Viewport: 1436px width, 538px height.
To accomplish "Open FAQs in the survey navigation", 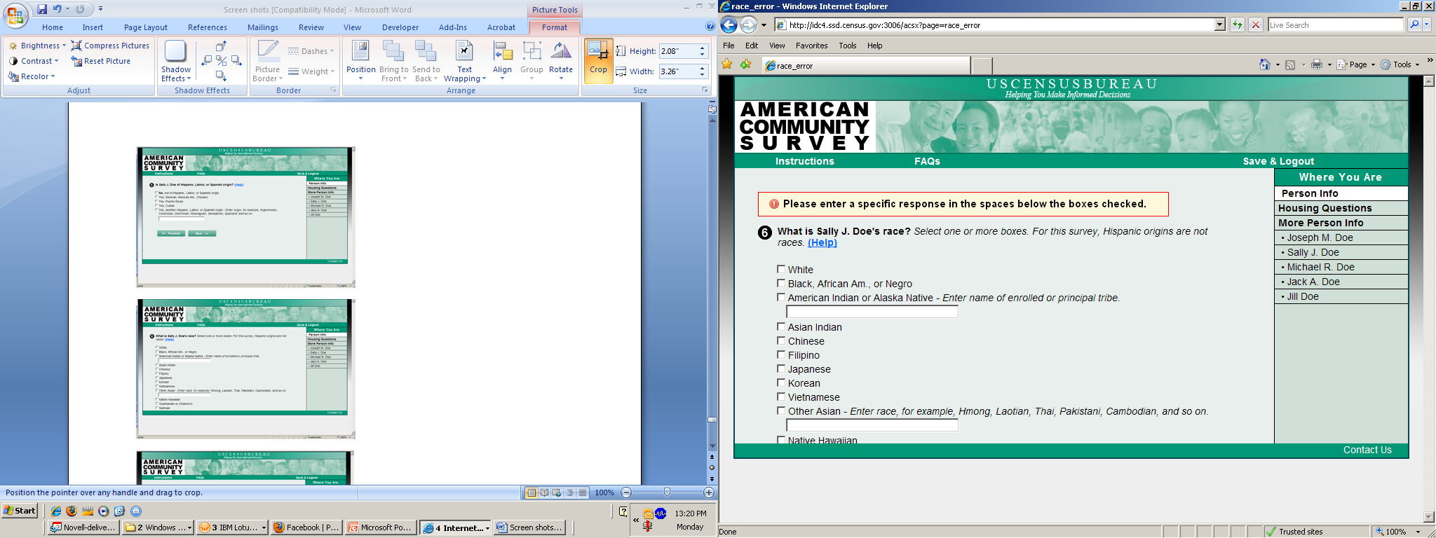I will tap(927, 161).
